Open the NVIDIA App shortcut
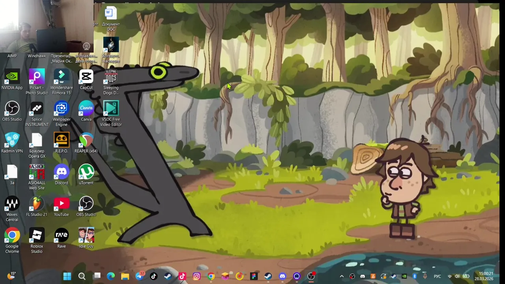This screenshot has width=505, height=284. (12, 80)
